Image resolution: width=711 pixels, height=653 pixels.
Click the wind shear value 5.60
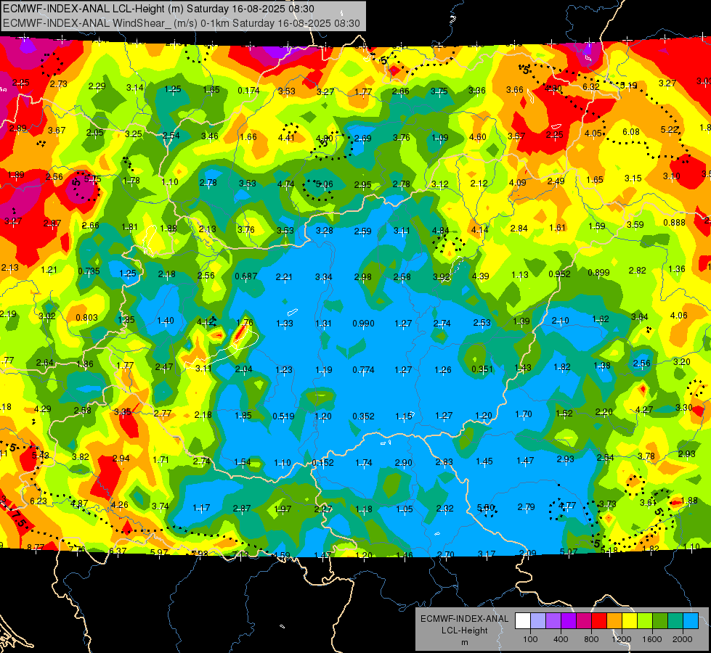pos(486,507)
